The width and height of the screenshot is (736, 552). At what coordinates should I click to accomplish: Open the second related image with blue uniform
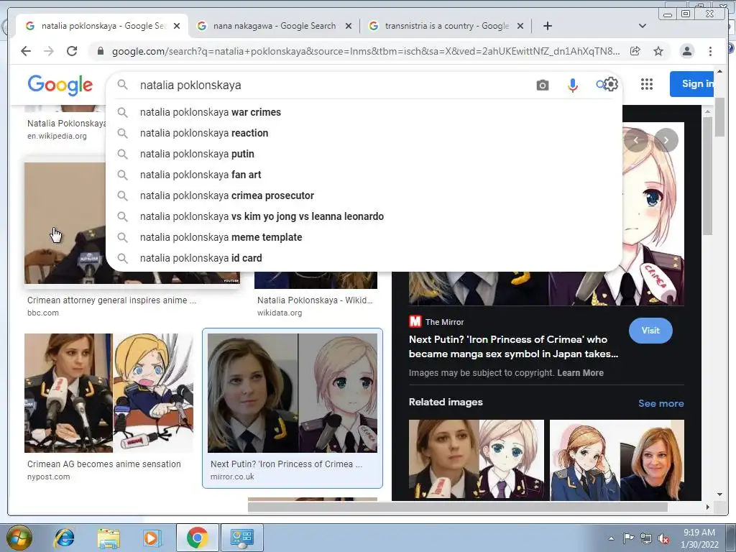point(617,460)
